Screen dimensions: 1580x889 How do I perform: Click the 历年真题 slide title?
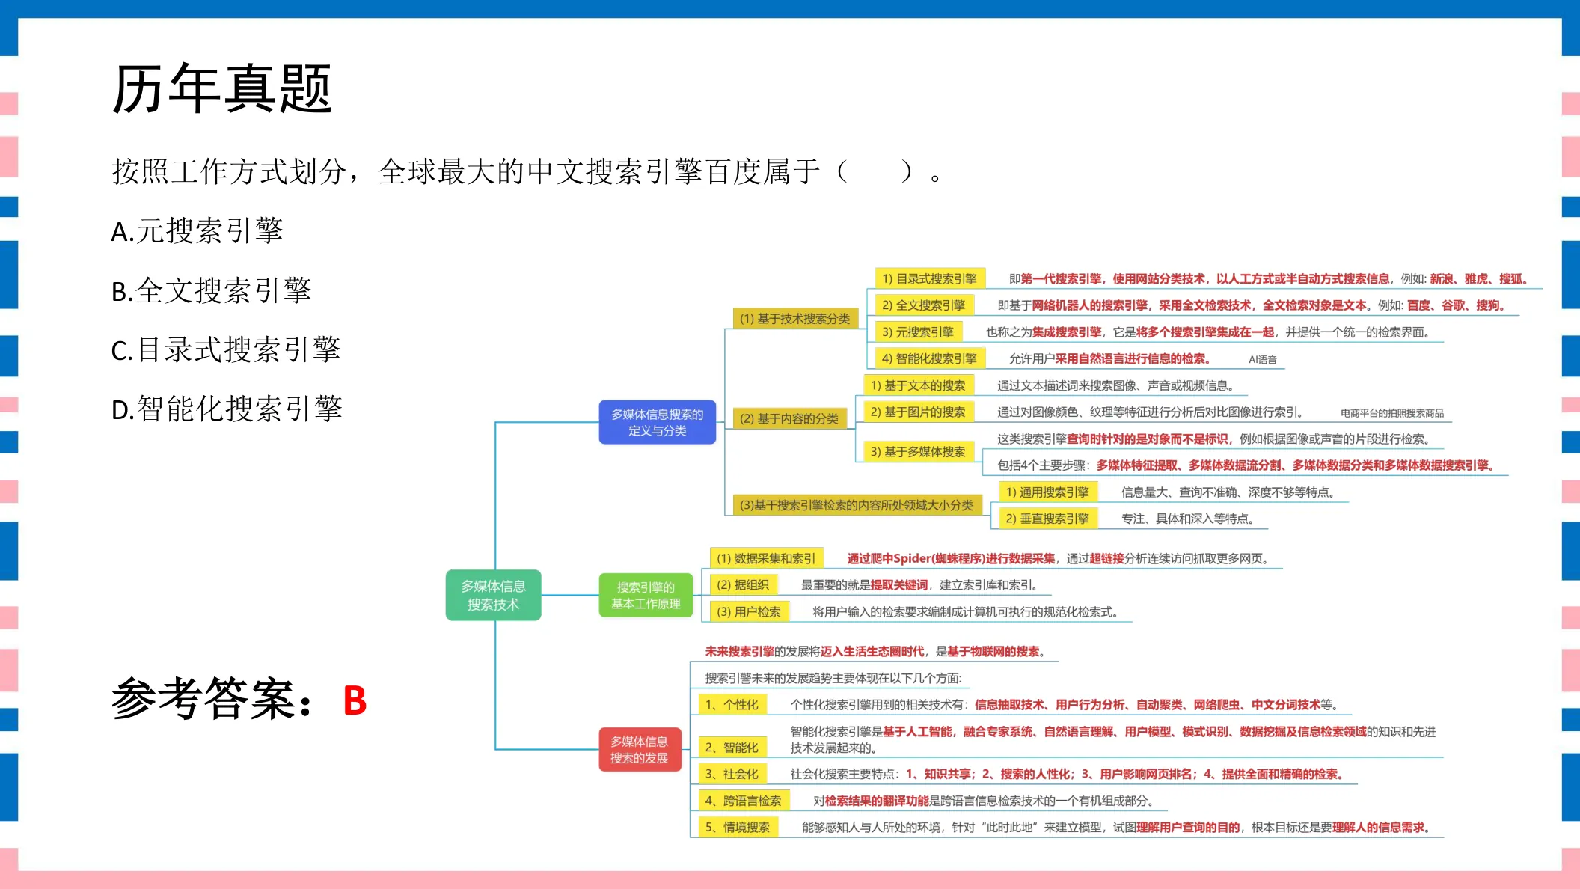[221, 88]
